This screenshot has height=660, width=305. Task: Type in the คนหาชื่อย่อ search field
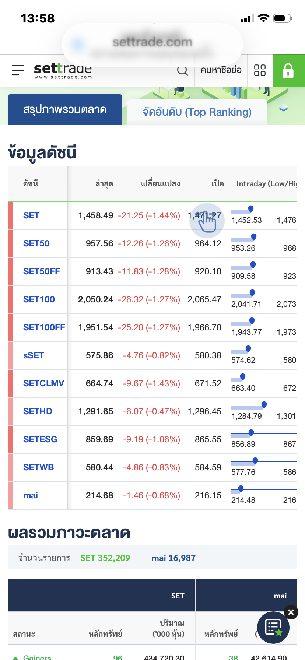point(221,70)
